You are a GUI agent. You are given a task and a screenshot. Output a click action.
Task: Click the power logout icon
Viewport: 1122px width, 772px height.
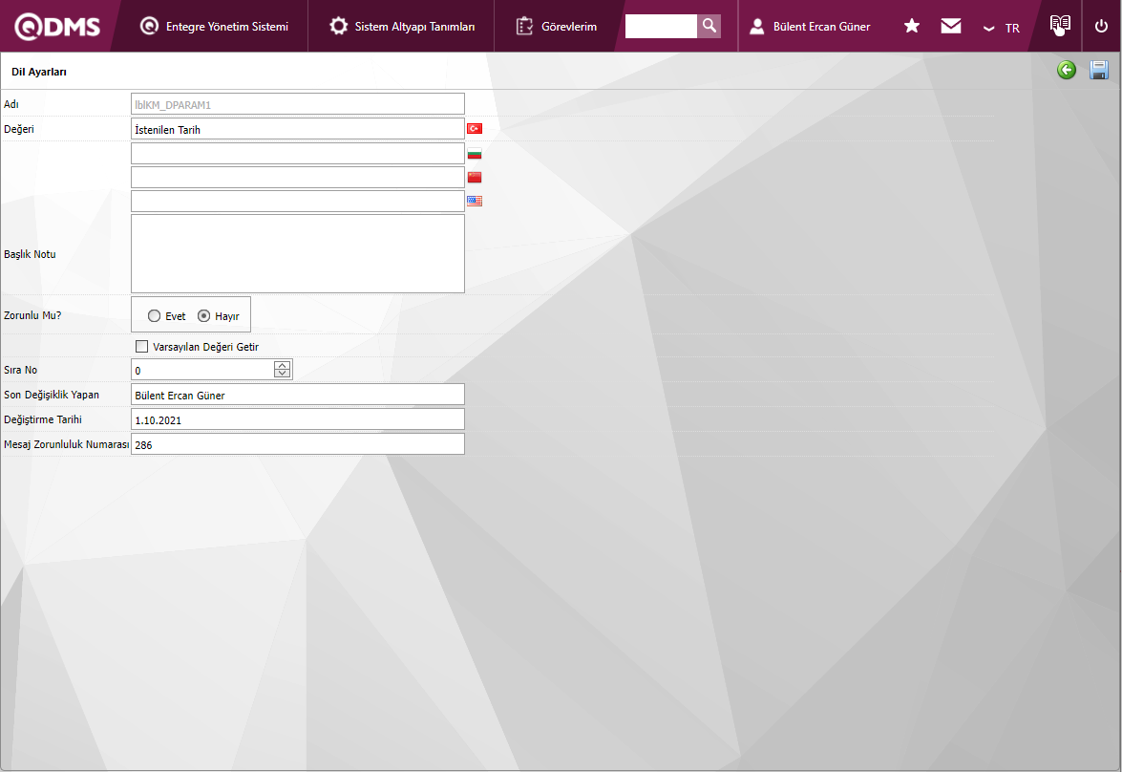[1101, 26]
